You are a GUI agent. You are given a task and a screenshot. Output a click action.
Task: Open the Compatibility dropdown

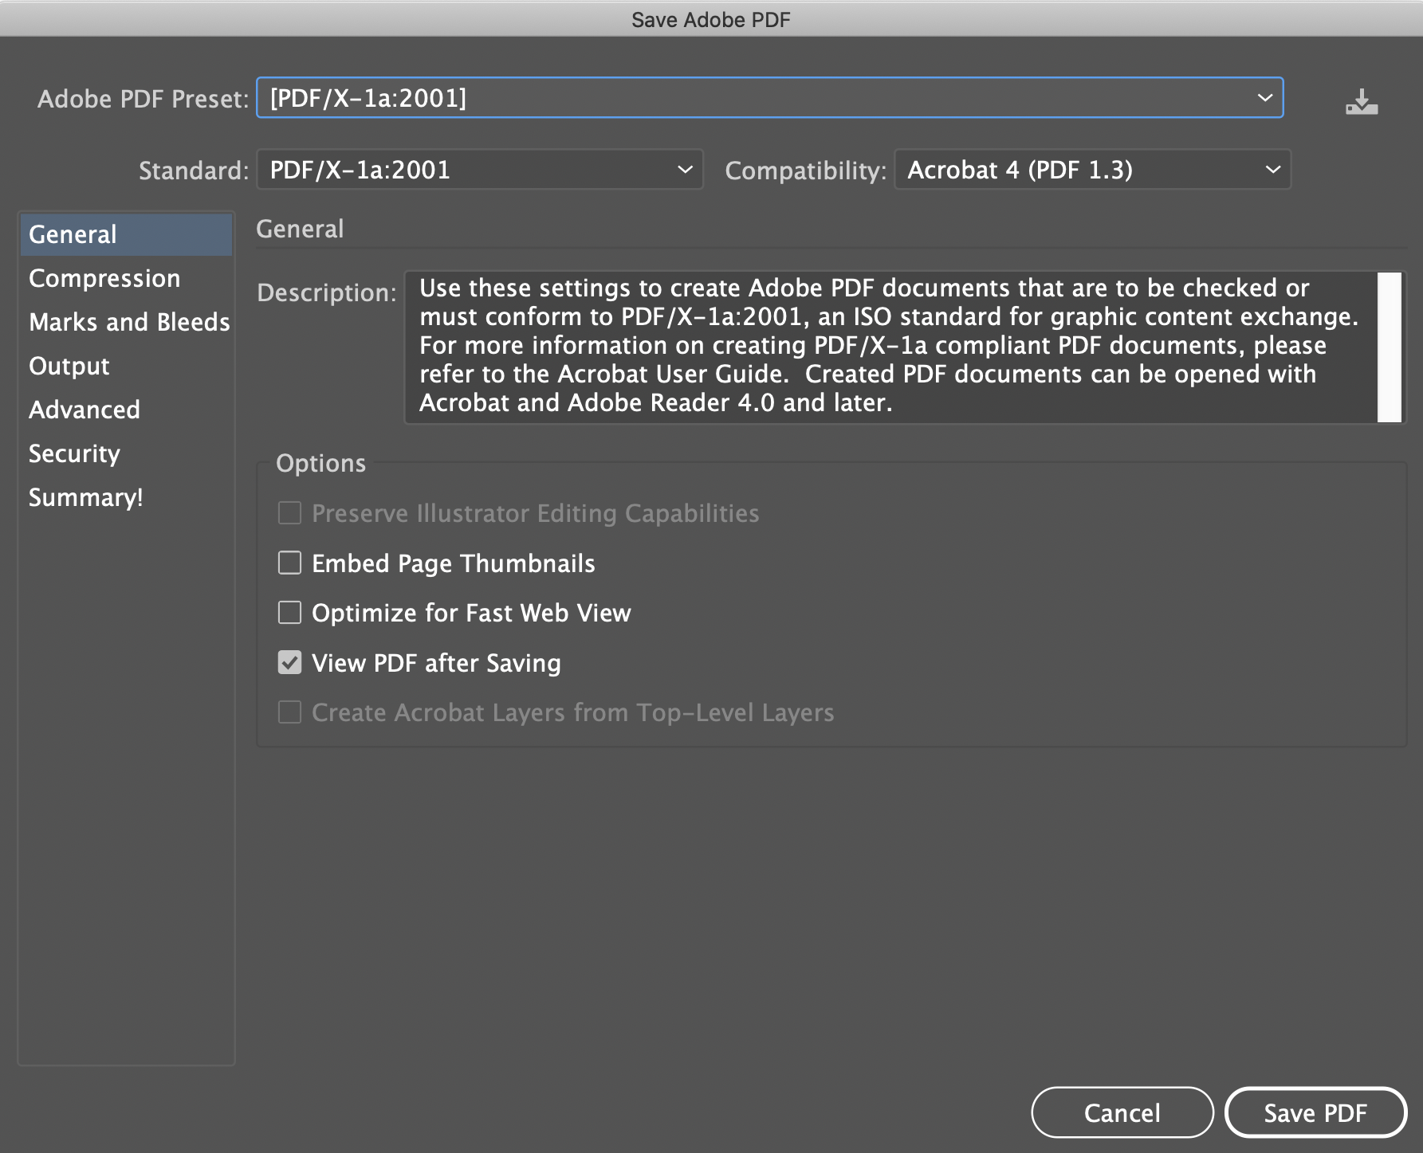[1091, 170]
